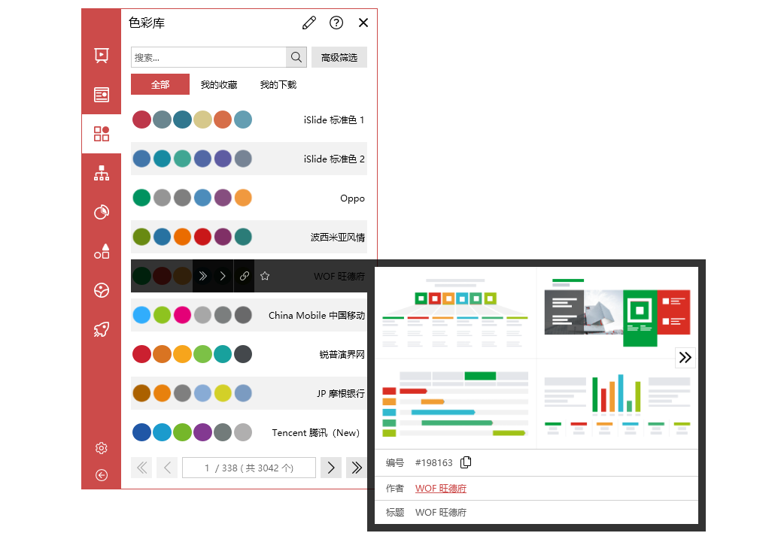The height and width of the screenshot is (533, 778).
Task: Click Gantt chart preview thumbnail
Action: (x=455, y=404)
